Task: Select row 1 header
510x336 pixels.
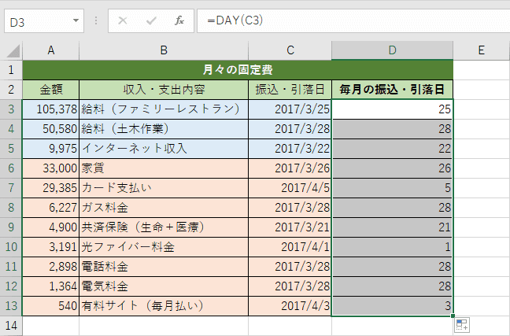Action: 11,70
